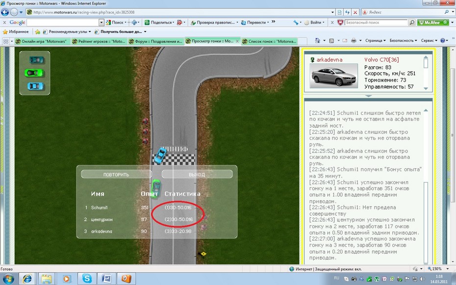Open the orange camera app on taskbar
Image resolution: width=456 pixels, height=285 pixels.
coord(126,279)
